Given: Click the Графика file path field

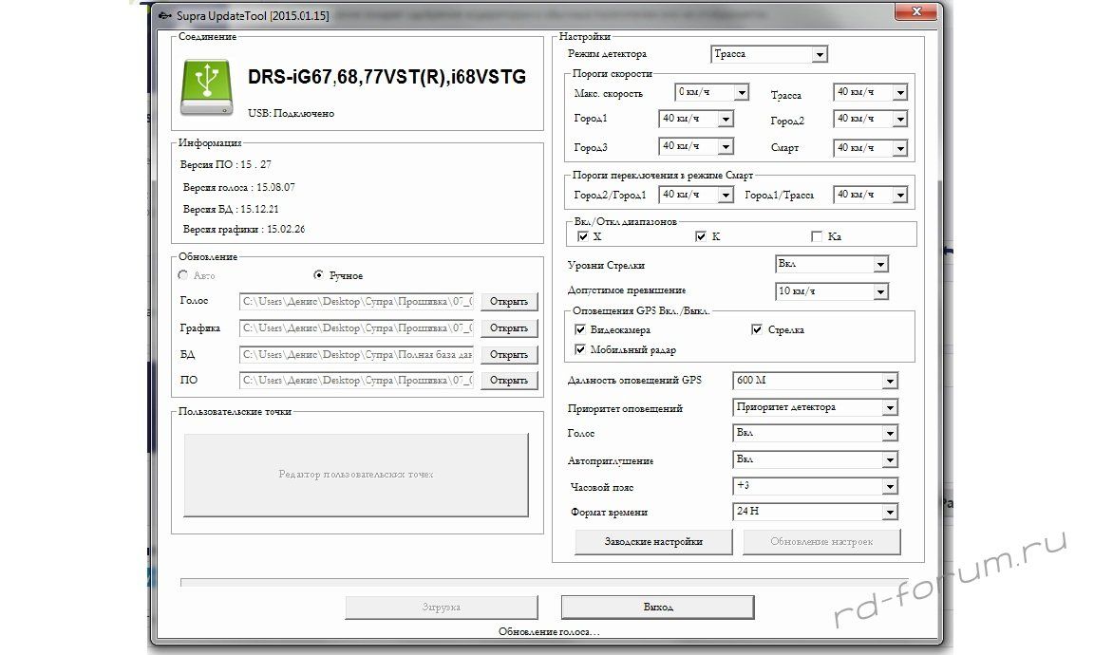Looking at the screenshot, I should tap(356, 327).
